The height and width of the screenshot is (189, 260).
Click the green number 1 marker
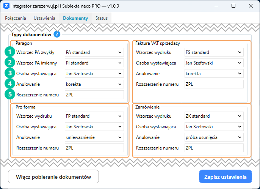(x=9, y=52)
